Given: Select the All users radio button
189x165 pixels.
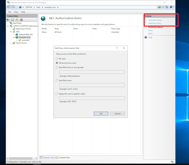Looking at the screenshot, I should click(57, 59).
